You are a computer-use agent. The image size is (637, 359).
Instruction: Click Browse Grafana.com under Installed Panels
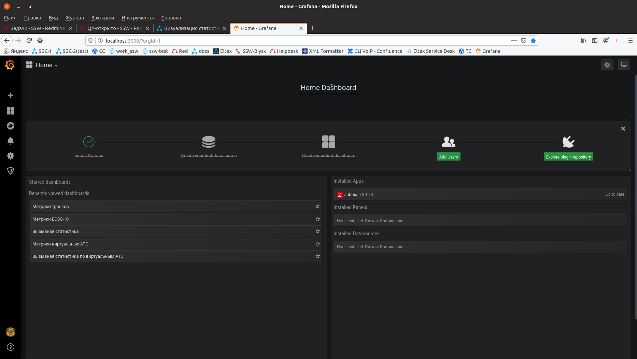(x=384, y=221)
